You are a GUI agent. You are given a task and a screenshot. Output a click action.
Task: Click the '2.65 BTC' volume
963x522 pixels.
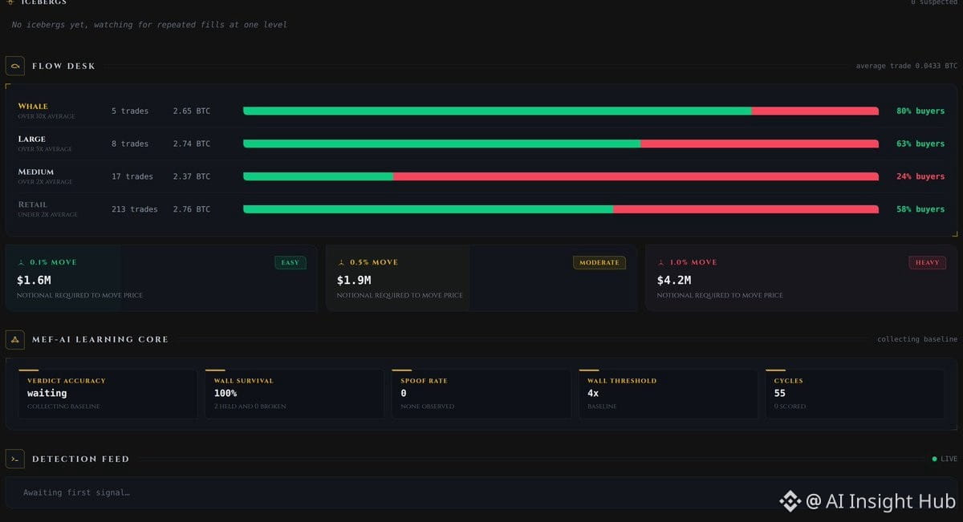click(192, 111)
